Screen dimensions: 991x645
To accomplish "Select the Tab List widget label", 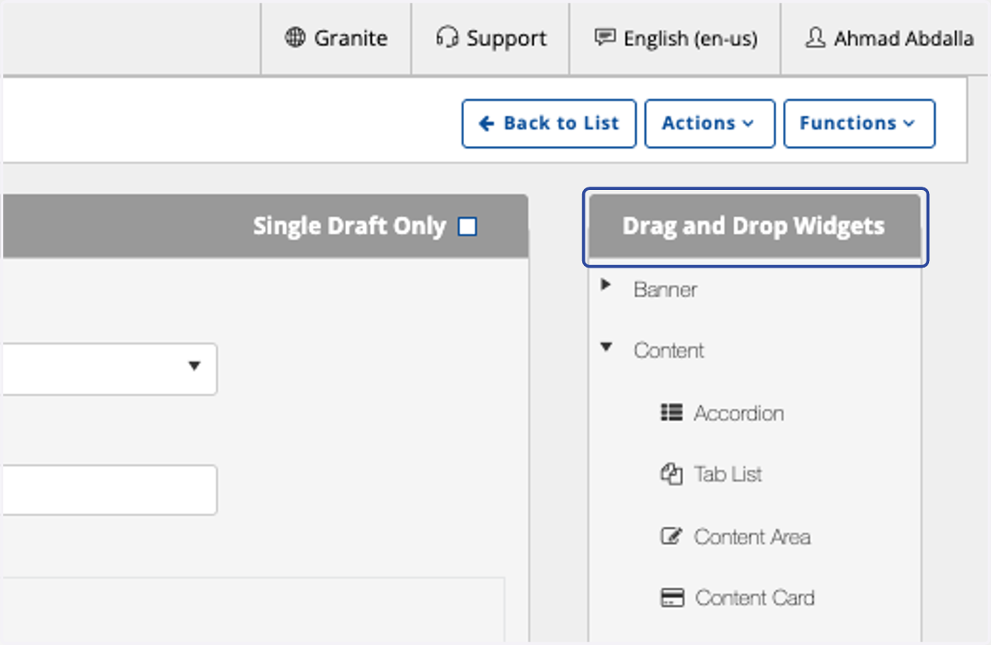I will [728, 474].
